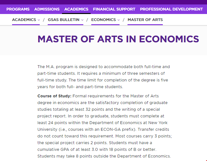The height and width of the screenshot is (161, 207).
Task: Click the Academics breadcrumb link
Action: tap(24, 20)
